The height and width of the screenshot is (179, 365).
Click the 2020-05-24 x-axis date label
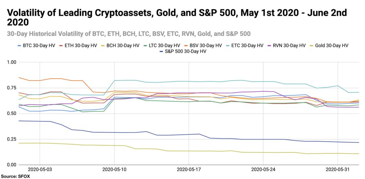click(x=263, y=169)
